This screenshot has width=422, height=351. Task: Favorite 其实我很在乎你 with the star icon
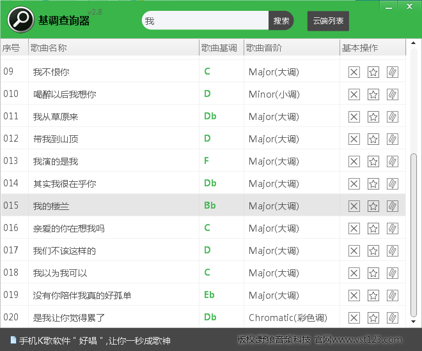pyautogui.click(x=373, y=184)
